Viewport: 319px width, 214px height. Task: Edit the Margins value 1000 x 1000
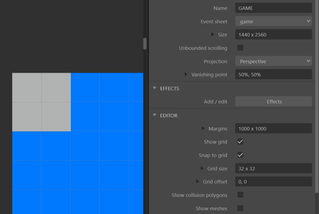point(274,128)
